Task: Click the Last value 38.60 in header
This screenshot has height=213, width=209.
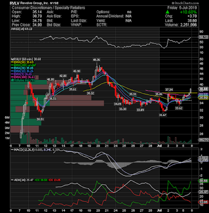Action: [x=192, y=21]
